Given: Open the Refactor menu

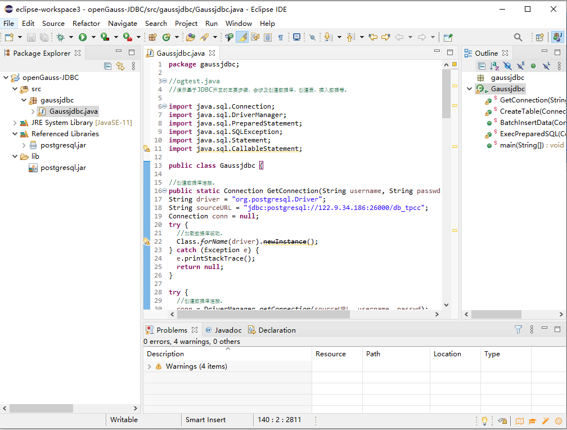Looking at the screenshot, I should pyautogui.click(x=86, y=23).
